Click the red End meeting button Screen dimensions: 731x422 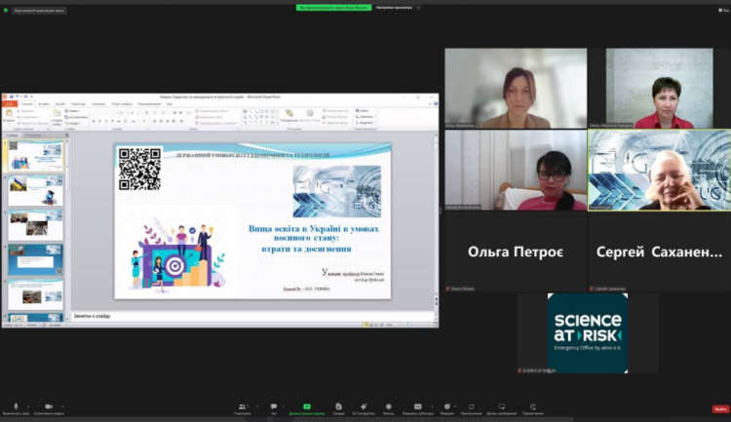(719, 408)
